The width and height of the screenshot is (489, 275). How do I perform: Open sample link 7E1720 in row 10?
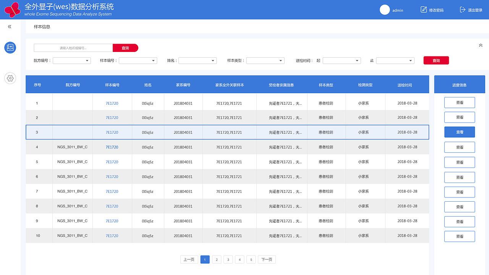pyautogui.click(x=112, y=236)
